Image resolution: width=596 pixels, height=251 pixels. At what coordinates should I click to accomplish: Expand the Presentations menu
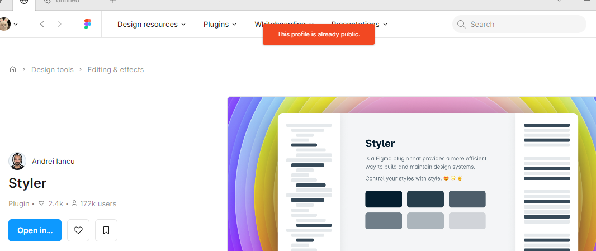click(x=359, y=23)
